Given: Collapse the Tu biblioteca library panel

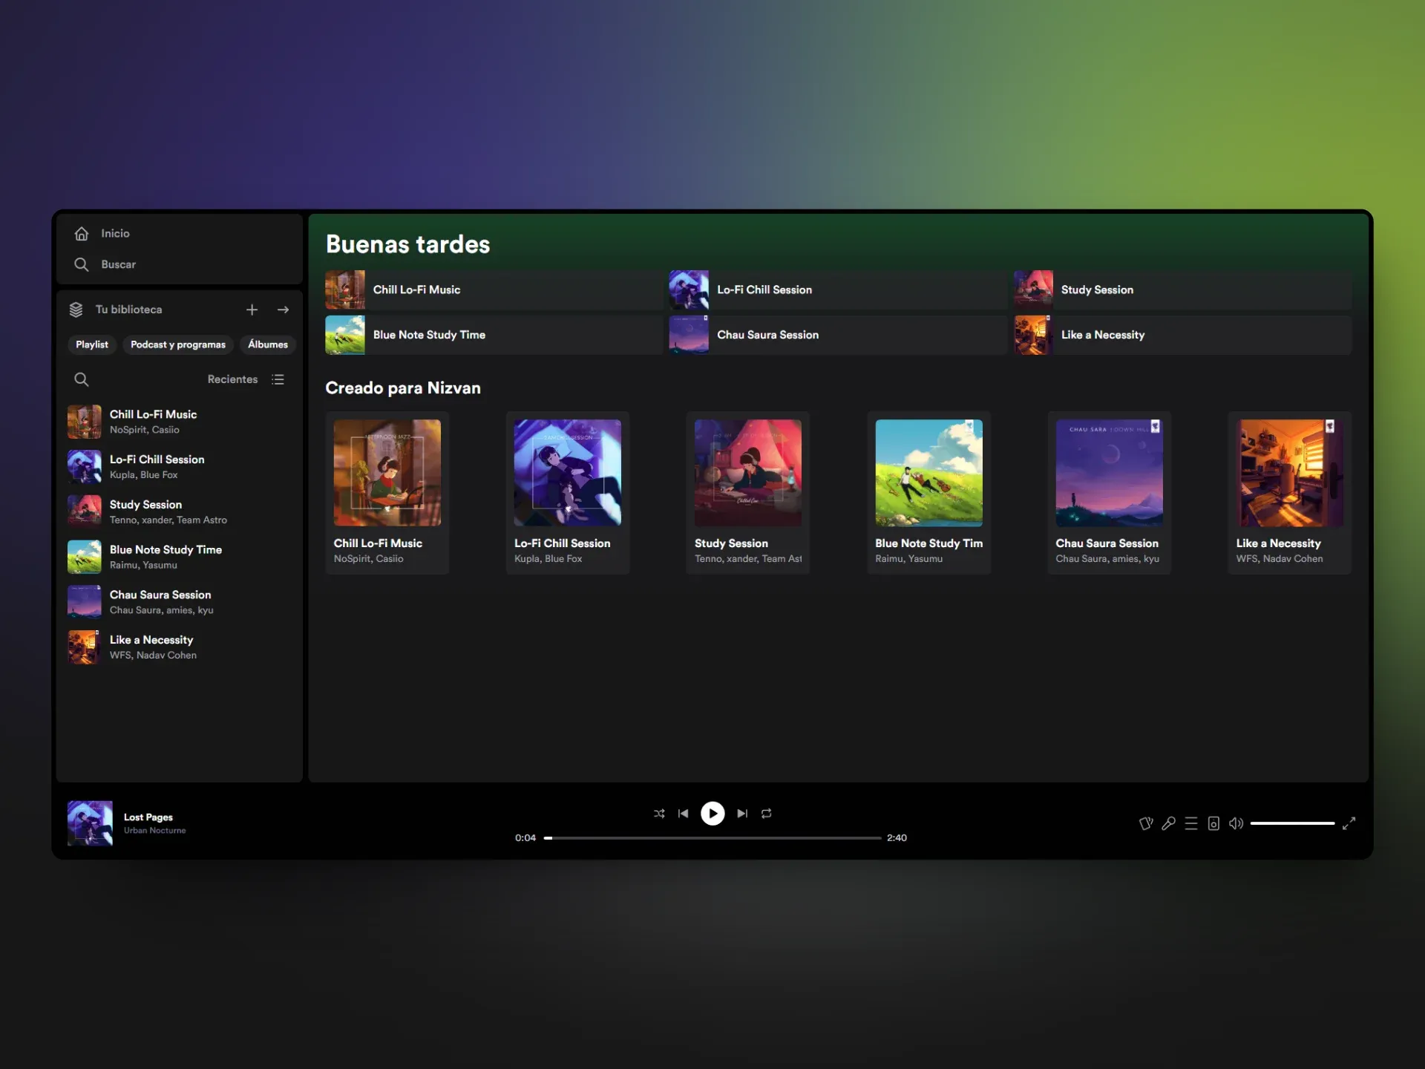Looking at the screenshot, I should point(115,310).
